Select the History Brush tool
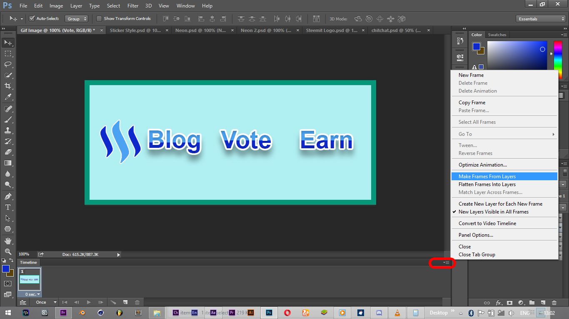Screen dimensions: 569x319 (8, 141)
